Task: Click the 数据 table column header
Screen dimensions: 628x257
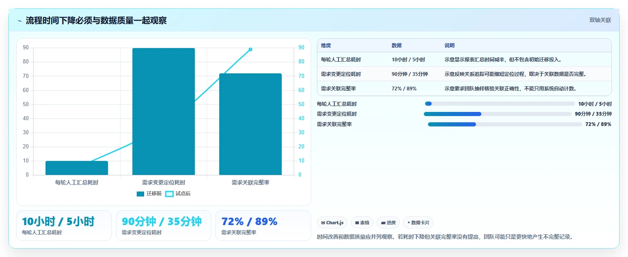Action: 396,46
